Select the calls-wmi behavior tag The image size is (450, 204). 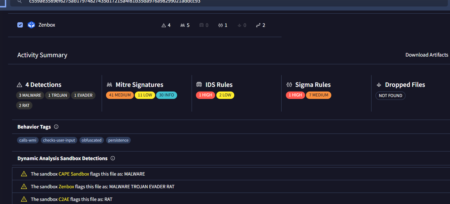(x=28, y=140)
